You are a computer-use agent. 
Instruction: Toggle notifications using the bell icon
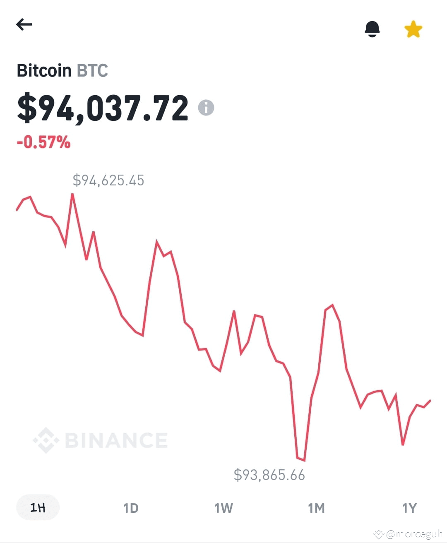click(373, 28)
